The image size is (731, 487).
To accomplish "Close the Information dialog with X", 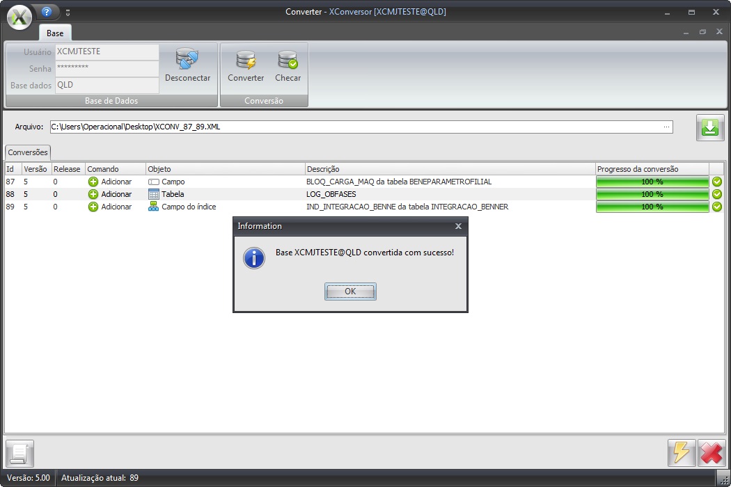I will pos(458,226).
